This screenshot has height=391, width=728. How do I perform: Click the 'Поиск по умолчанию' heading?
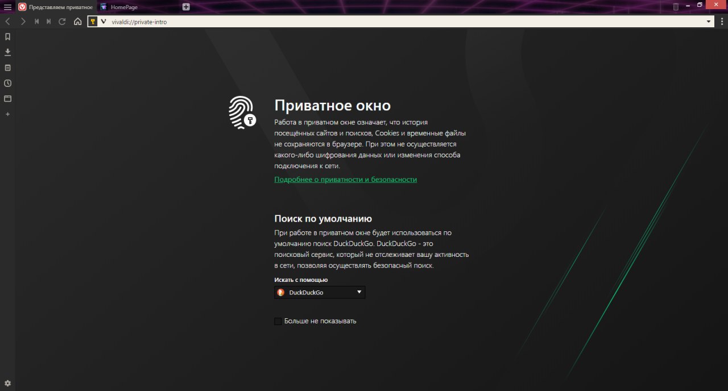click(x=323, y=219)
